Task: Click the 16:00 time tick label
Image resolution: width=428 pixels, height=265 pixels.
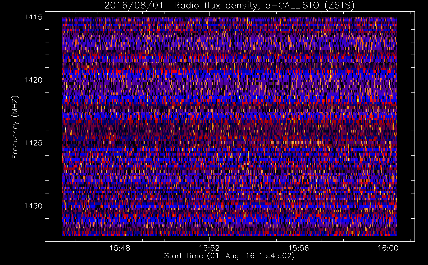Action: (x=388, y=248)
